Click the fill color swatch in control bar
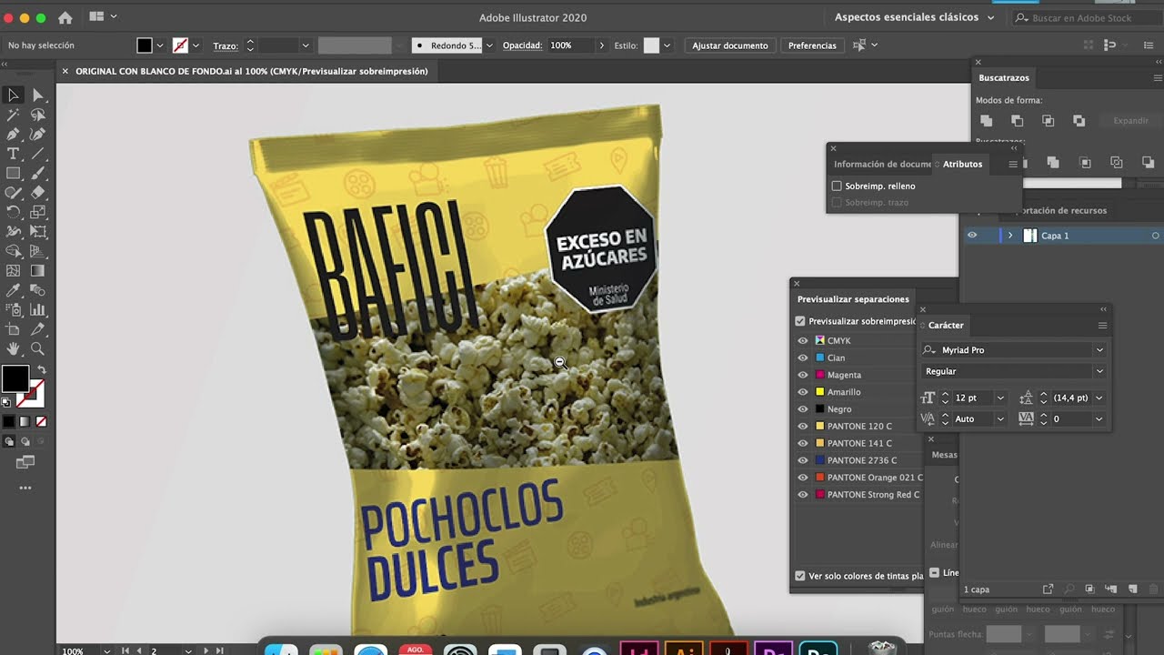This screenshot has width=1164, height=655. click(x=145, y=45)
